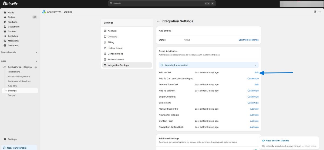The image size is (324, 150).
Task: Click the Orders 62 count badge
Action: (x=35, y=17)
